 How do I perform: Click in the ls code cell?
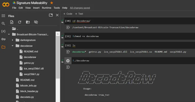tap(133, 45)
